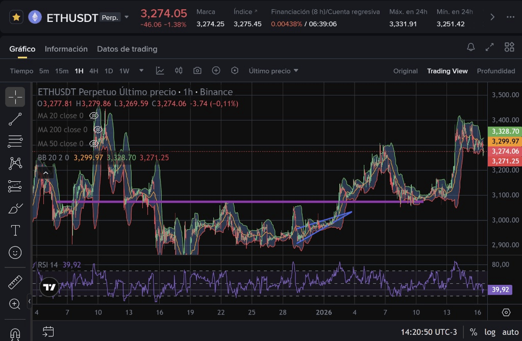Open the Datos de trading tab
The width and height of the screenshot is (522, 341).
[127, 49]
